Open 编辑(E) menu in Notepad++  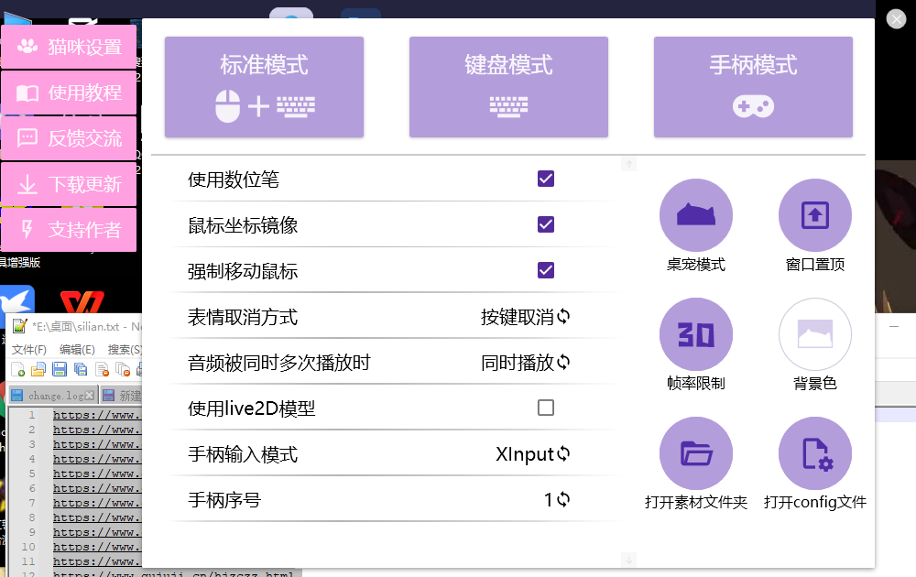point(77,349)
